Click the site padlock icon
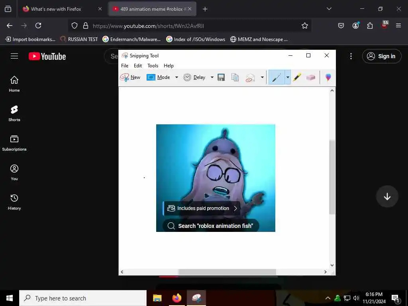Viewport: 408px width, 306px height. tap(86, 25)
